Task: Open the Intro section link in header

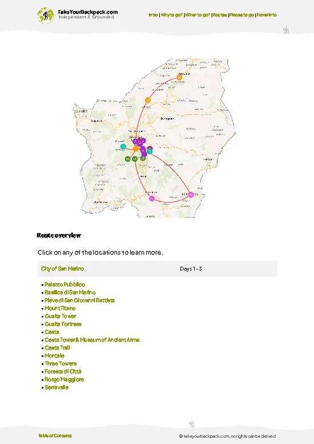Action: click(153, 15)
